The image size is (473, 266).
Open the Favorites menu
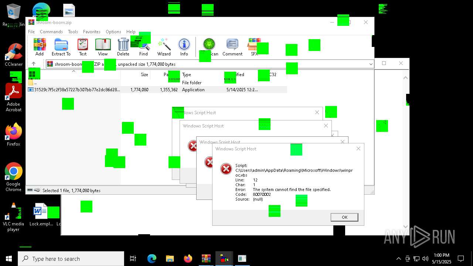[x=92, y=32]
